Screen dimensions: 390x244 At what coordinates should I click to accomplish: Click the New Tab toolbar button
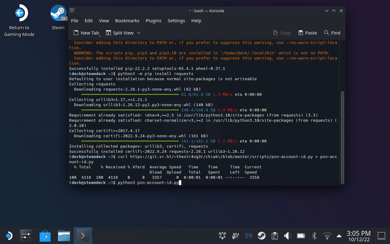pos(87,33)
